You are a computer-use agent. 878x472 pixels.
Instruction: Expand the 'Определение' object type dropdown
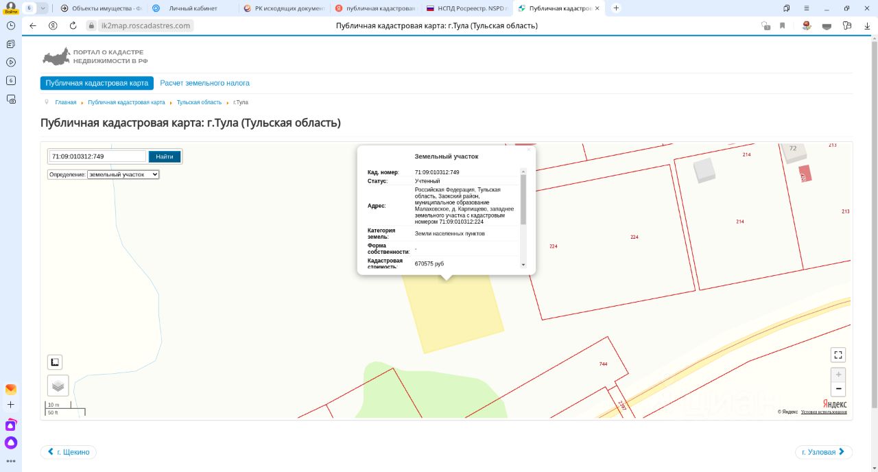click(x=123, y=174)
